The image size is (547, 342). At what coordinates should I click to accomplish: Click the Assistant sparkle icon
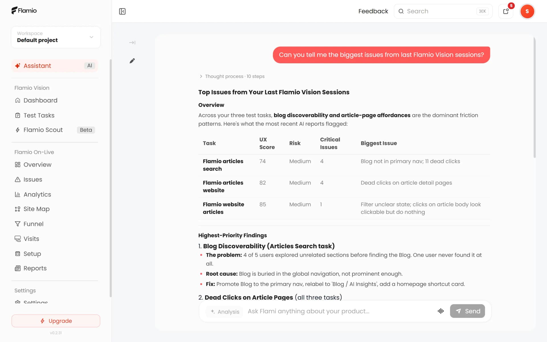point(18,66)
